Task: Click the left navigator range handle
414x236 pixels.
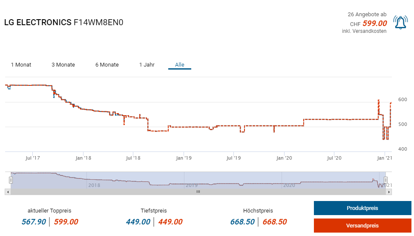Action: click(11, 180)
